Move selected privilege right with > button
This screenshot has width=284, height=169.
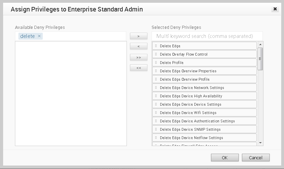[x=139, y=36]
